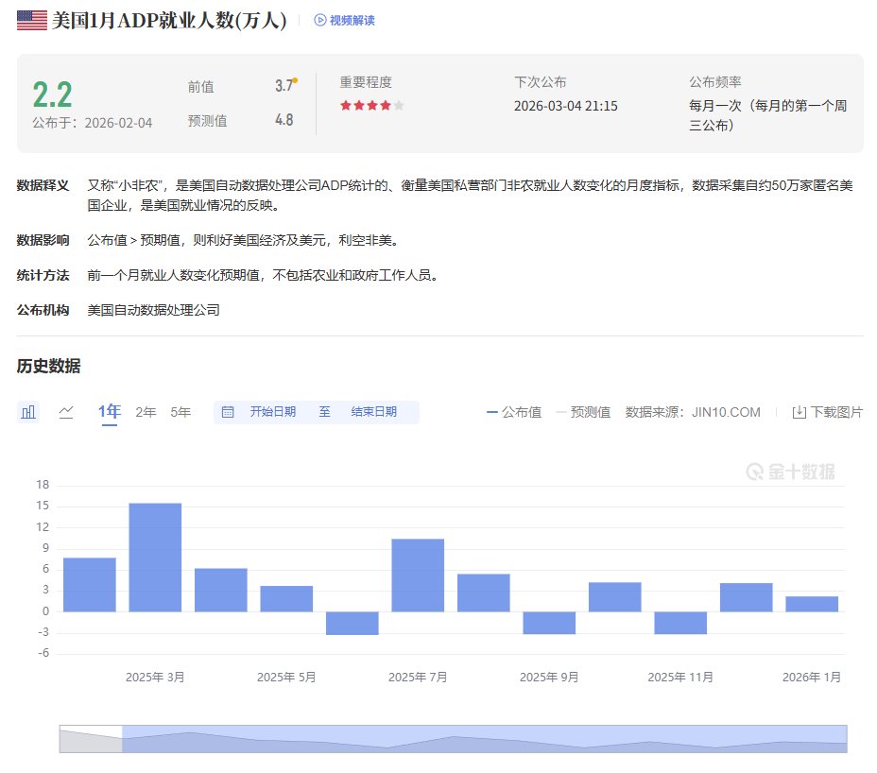Viewport: 877px width, 773px height.
Task: Select the 5年 time range tab
Action: click(x=181, y=412)
